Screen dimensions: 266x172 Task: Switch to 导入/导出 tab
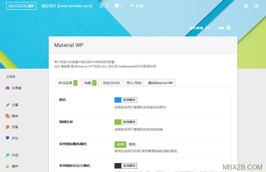click(x=134, y=83)
